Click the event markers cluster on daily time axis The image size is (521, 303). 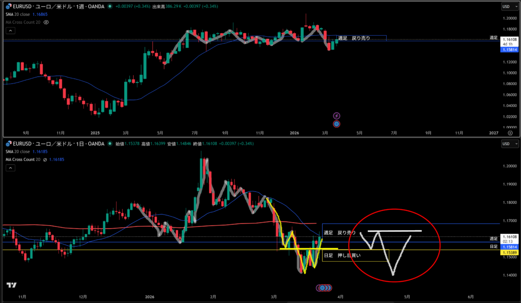(x=323, y=288)
